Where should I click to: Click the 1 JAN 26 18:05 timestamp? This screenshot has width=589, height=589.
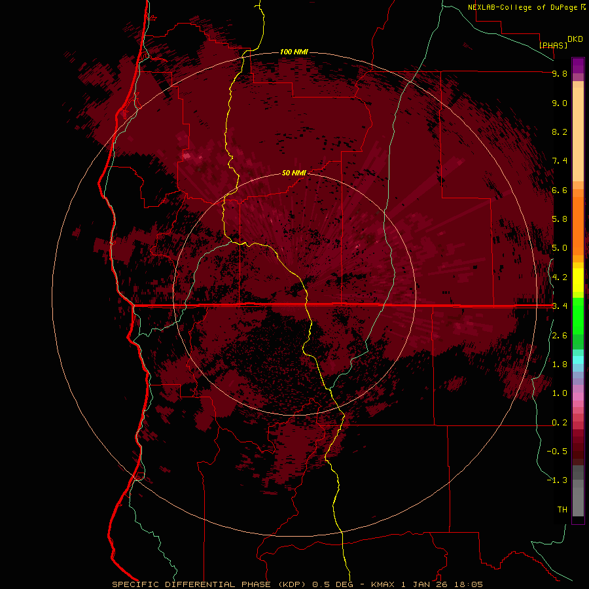pos(442,584)
